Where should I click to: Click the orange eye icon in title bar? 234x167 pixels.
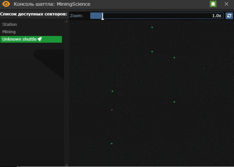(6, 4)
